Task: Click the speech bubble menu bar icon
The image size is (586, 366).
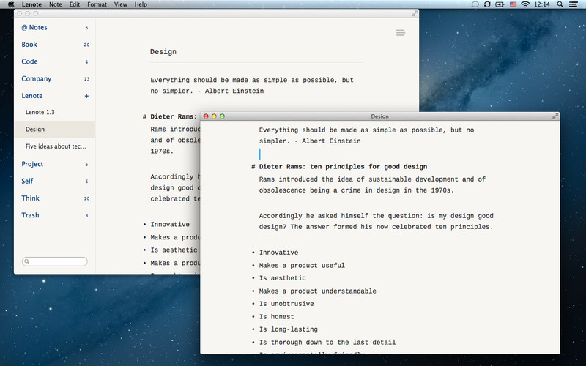Action: pyautogui.click(x=475, y=4)
